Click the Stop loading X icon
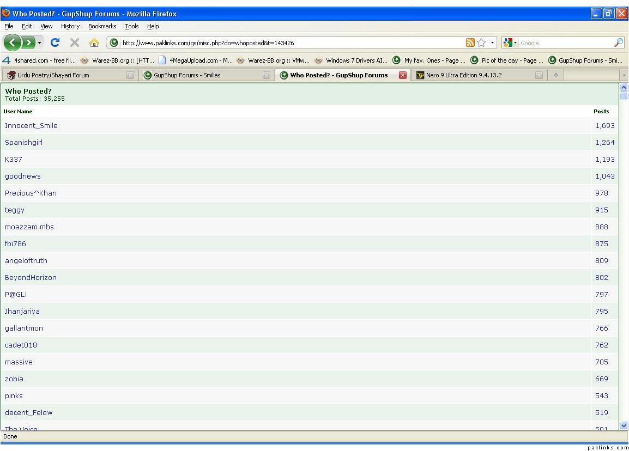 pos(75,43)
